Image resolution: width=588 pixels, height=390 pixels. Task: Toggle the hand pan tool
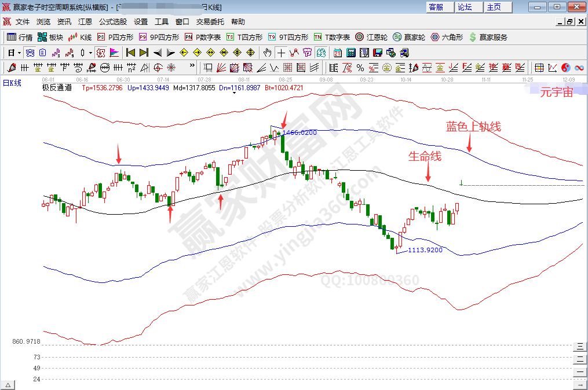[268, 53]
